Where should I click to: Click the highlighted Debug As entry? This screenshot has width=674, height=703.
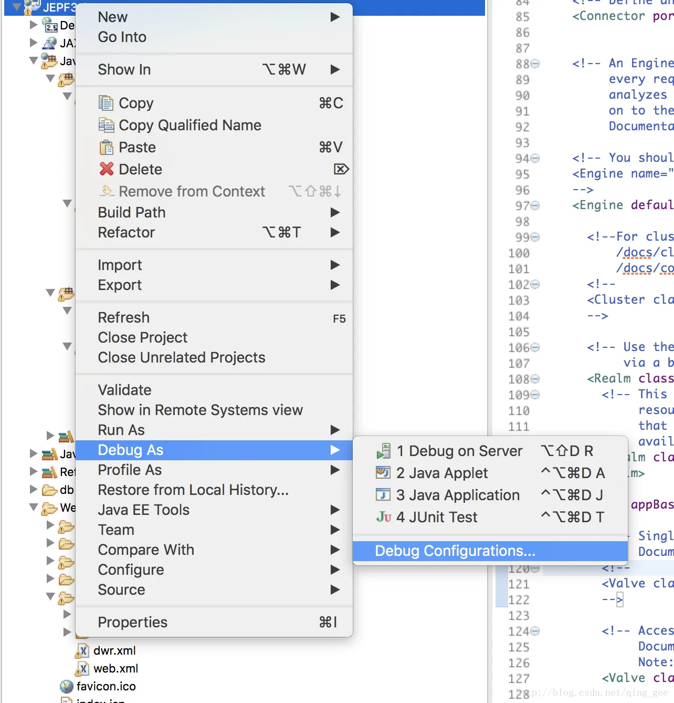click(x=214, y=450)
